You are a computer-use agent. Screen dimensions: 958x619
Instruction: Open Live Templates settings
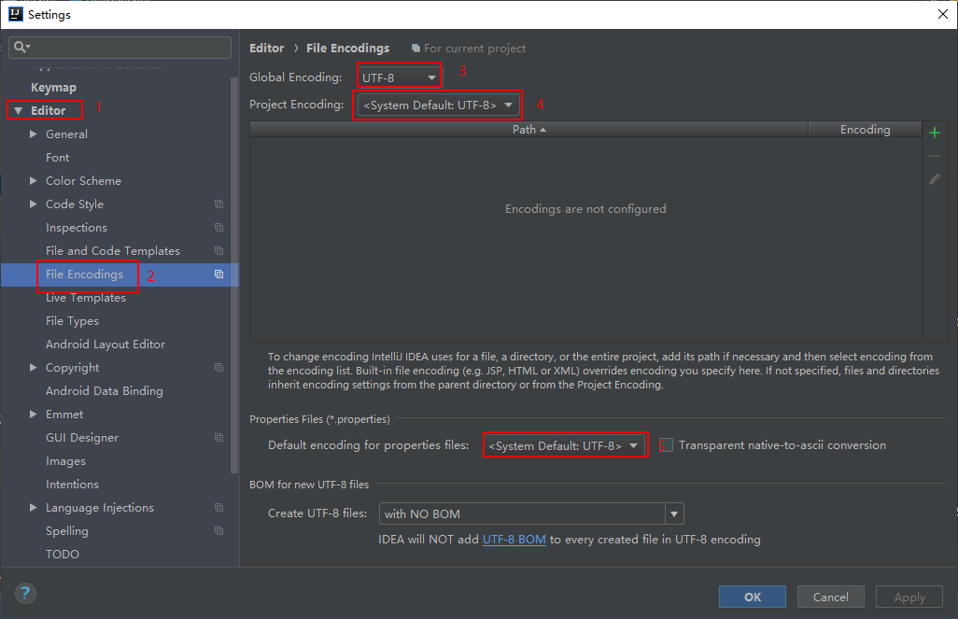86,298
